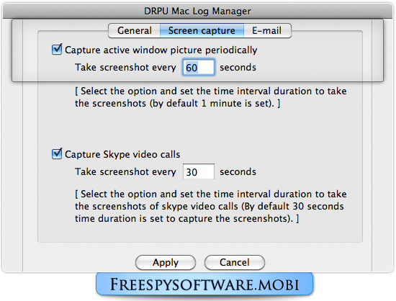Toggle the Capture Skype video calls checkbox

(x=57, y=153)
